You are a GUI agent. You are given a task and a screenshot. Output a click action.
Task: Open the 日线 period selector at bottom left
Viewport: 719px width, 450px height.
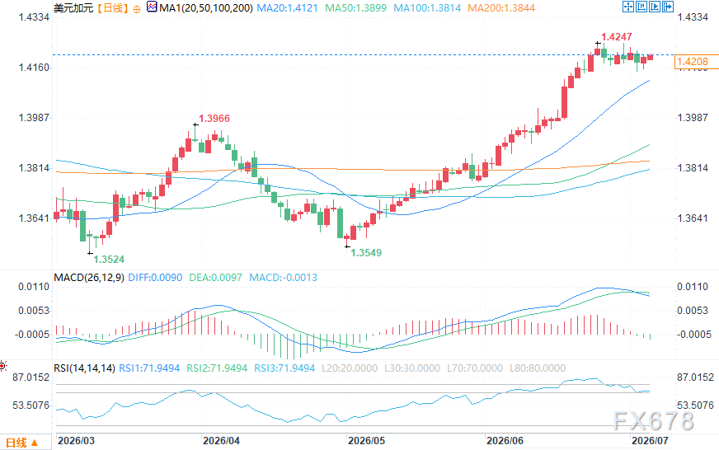22,443
